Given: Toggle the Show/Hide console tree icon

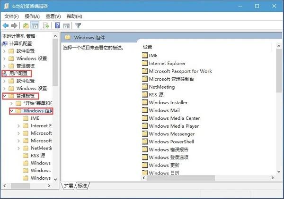Looking at the screenshot, I should tap(35, 26).
